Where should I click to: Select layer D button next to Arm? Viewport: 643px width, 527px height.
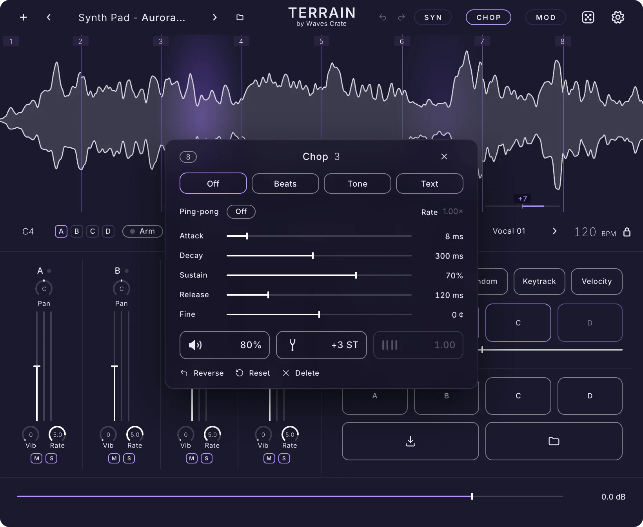(x=108, y=231)
